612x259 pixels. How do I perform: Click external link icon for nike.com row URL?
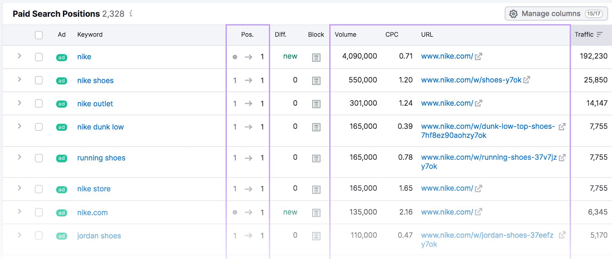point(479,212)
